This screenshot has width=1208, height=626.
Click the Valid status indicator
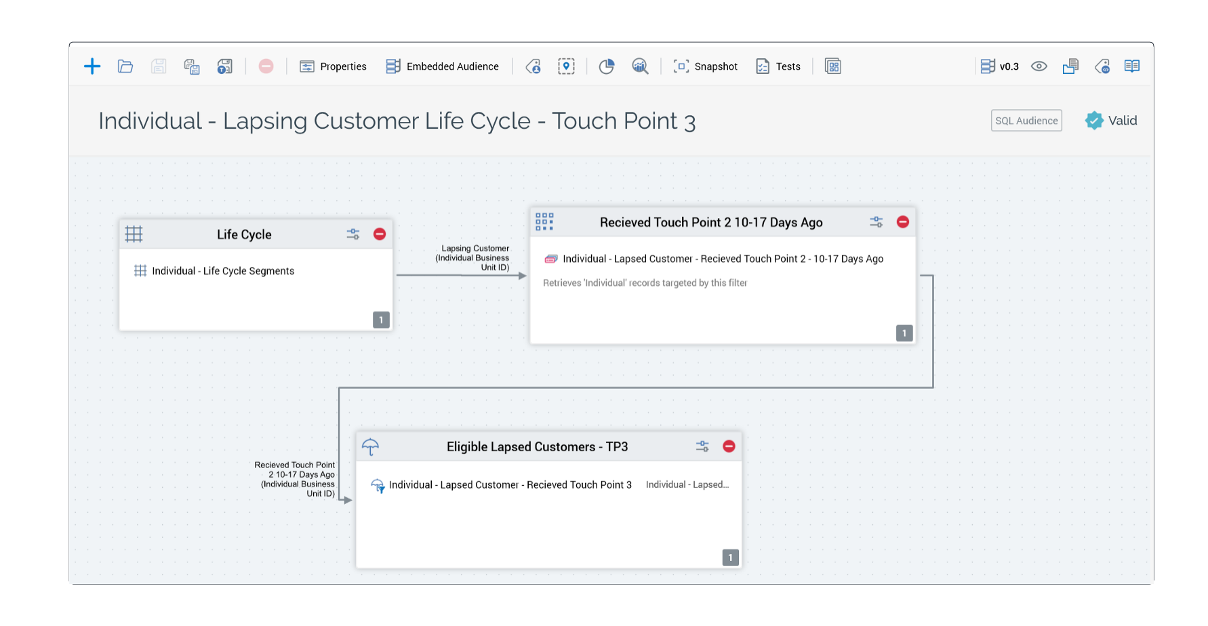(1111, 121)
